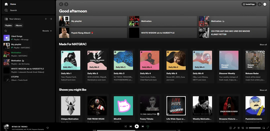Image resolution: width=270 pixels, height=131 pixels.
Task: Open the user profile avatar menu
Action: [x=265, y=4]
